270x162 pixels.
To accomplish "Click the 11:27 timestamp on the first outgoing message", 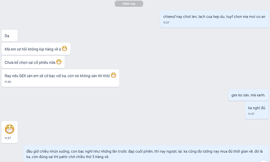I will (166, 23).
